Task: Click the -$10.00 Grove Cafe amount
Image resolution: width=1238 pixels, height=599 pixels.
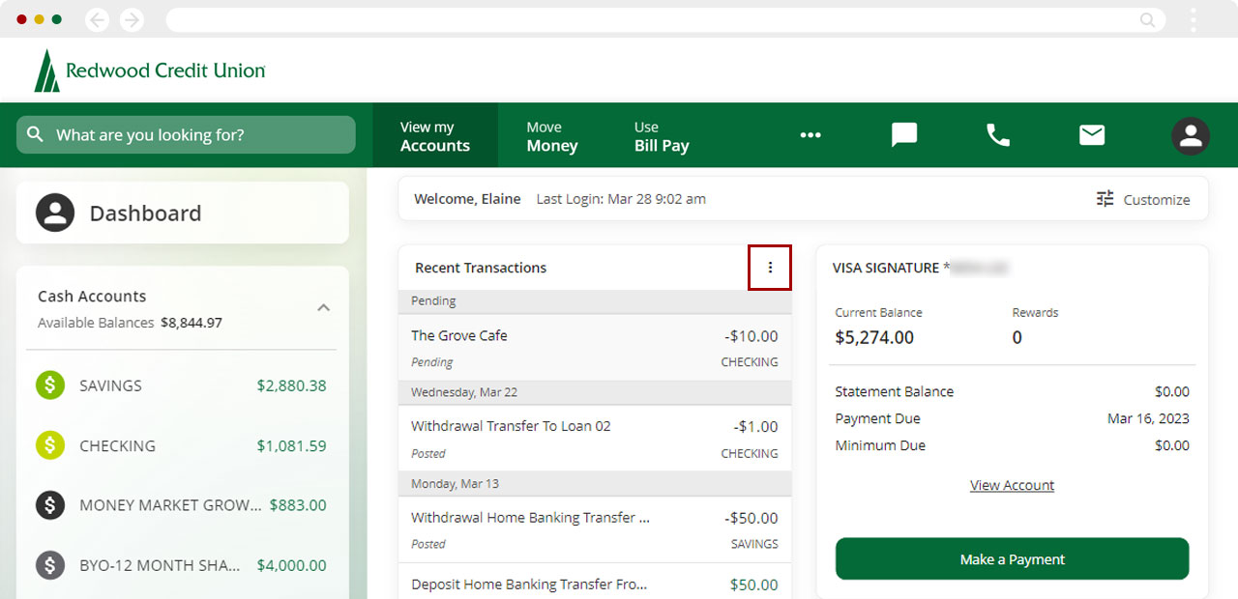Action: [752, 336]
